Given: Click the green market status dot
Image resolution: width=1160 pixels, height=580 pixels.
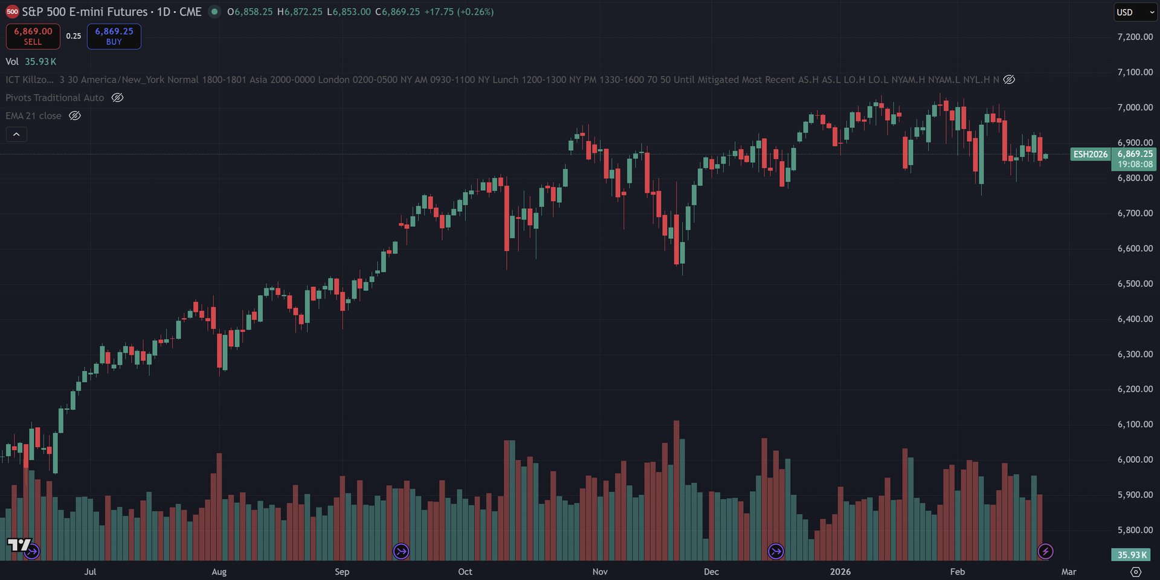Looking at the screenshot, I should (x=214, y=11).
